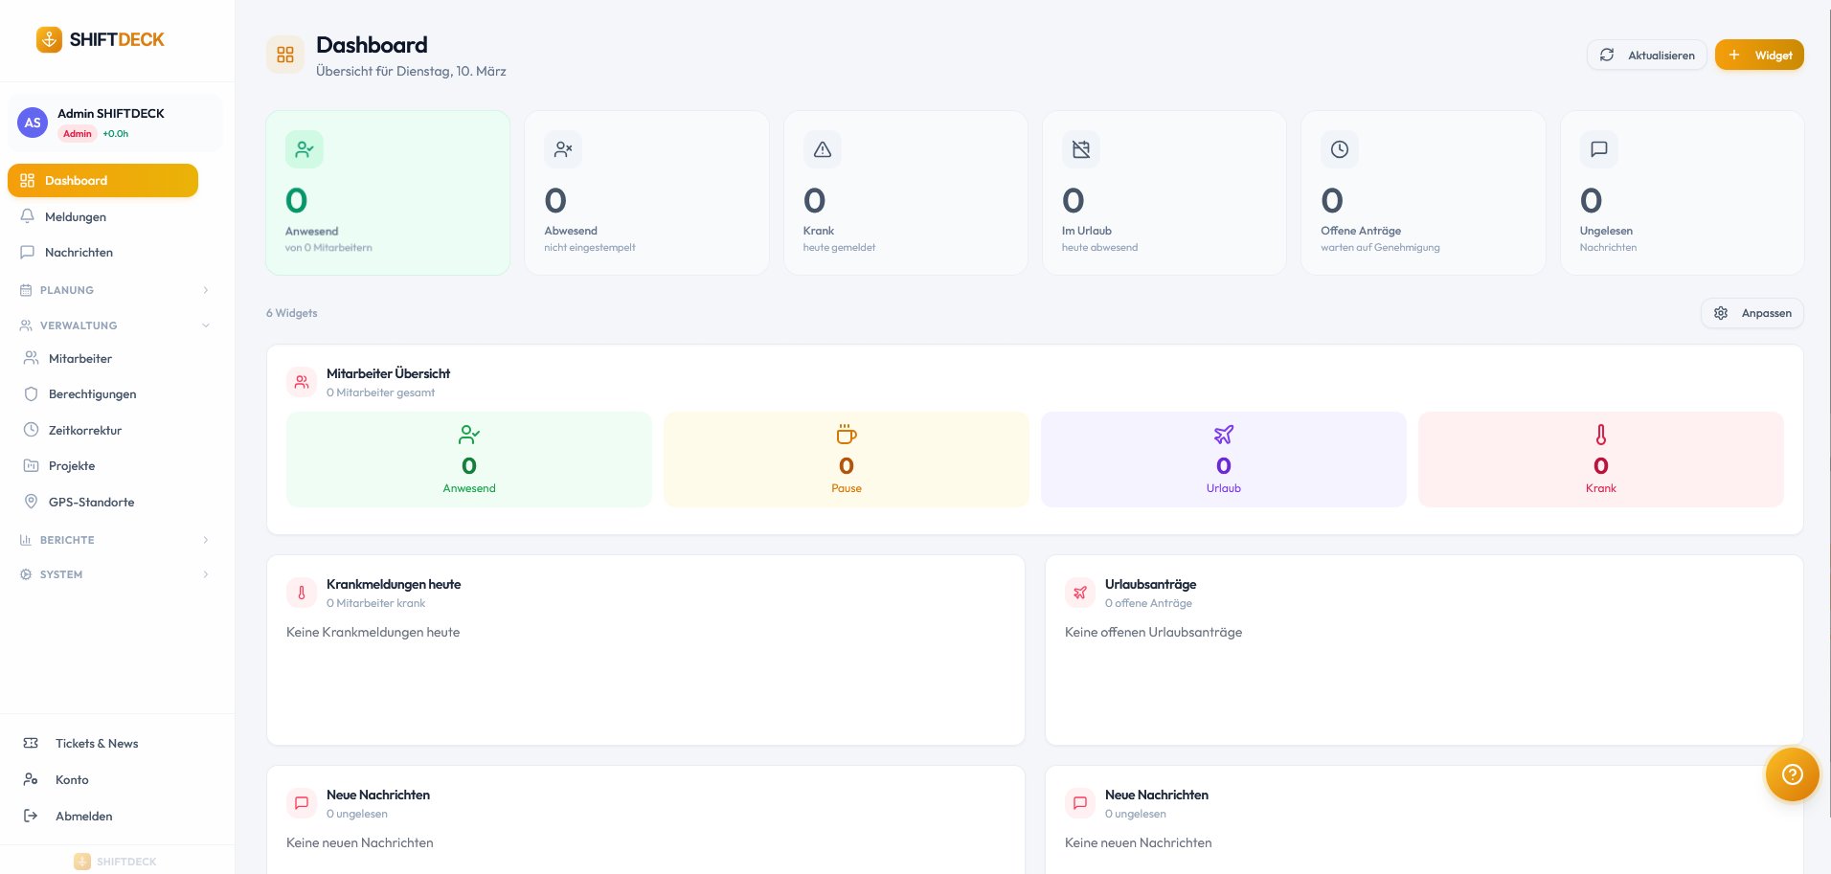Click the GPS-Standorte pin icon

(30, 502)
